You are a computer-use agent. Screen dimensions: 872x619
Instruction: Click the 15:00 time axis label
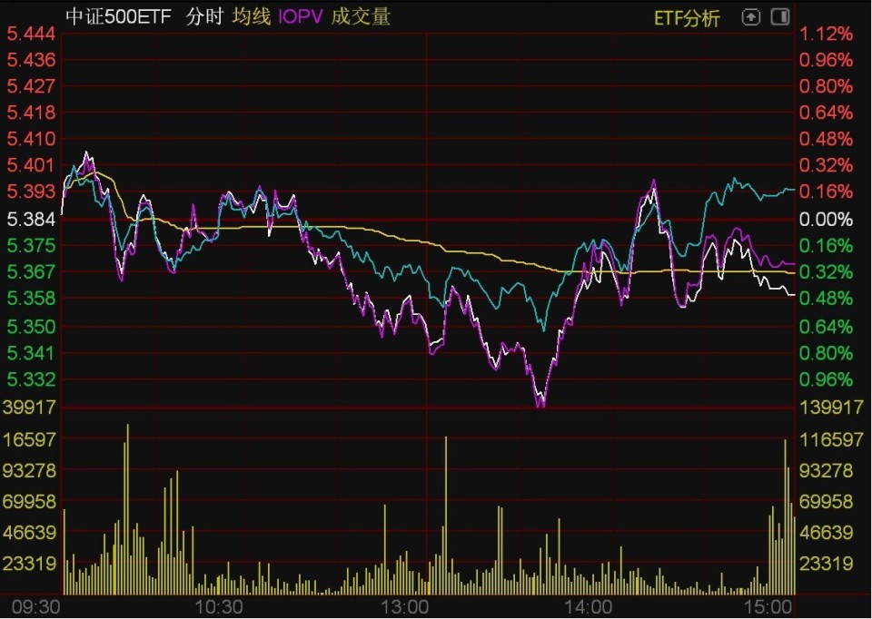(769, 607)
